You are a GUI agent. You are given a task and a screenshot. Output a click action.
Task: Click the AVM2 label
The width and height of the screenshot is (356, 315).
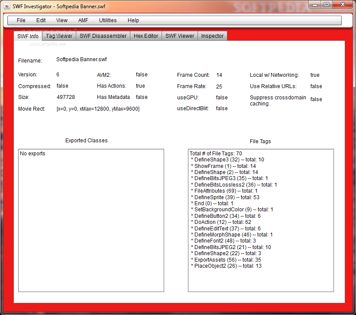[x=104, y=75]
